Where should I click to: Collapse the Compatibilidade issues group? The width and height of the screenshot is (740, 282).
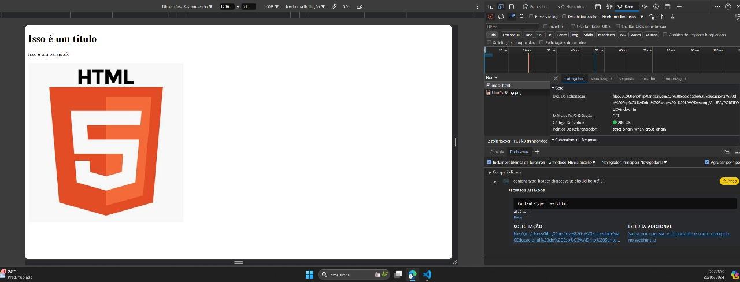[505, 172]
